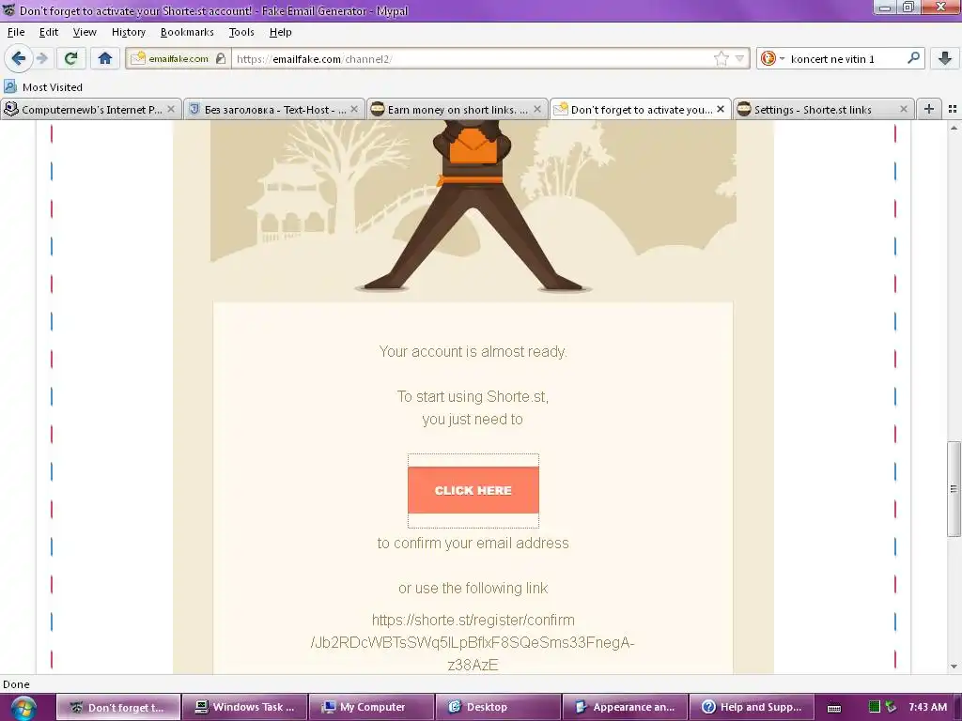
Task: Go to the browser home page
Action: pyautogui.click(x=105, y=59)
